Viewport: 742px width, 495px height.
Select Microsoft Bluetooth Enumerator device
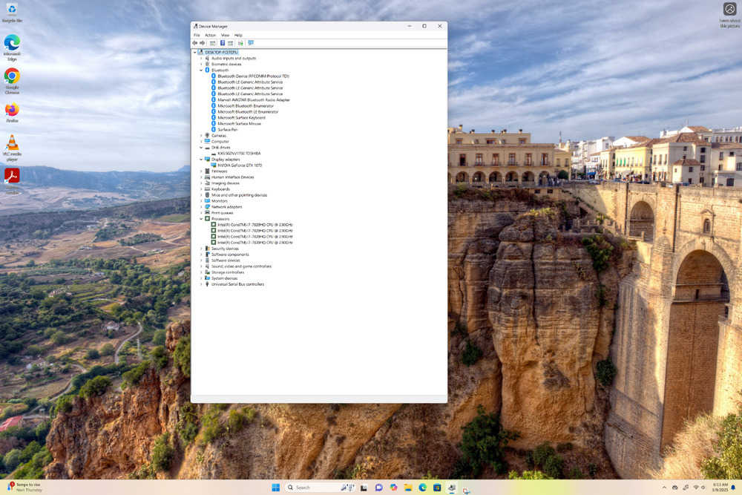coord(246,106)
